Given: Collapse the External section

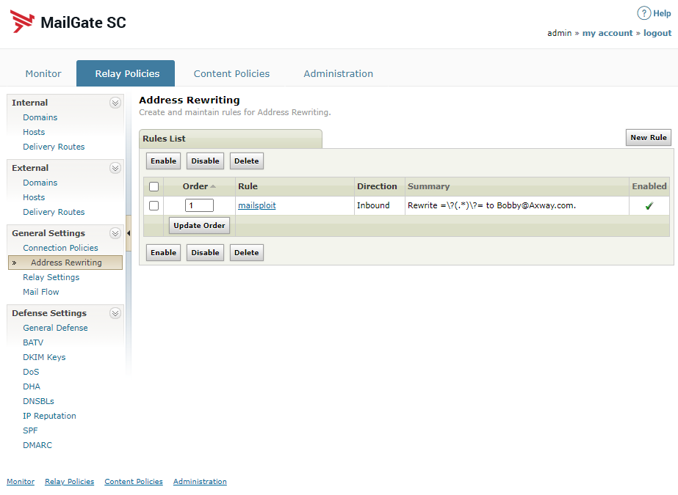Looking at the screenshot, I should 115,168.
